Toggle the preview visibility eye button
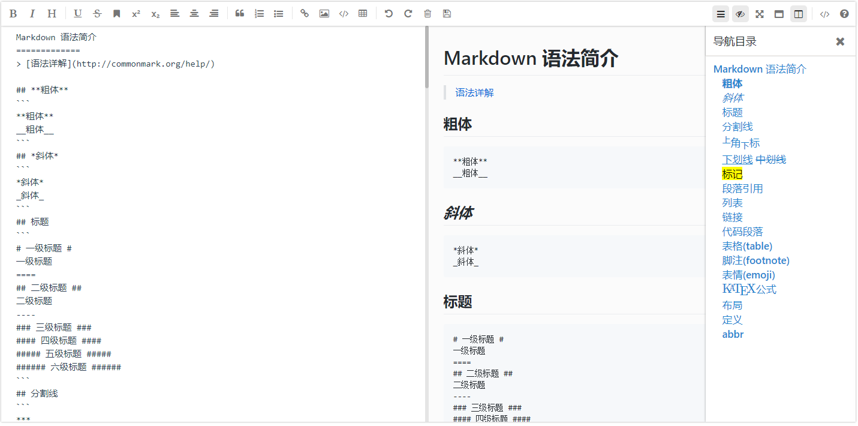Image resolution: width=858 pixels, height=426 pixels. coord(740,14)
